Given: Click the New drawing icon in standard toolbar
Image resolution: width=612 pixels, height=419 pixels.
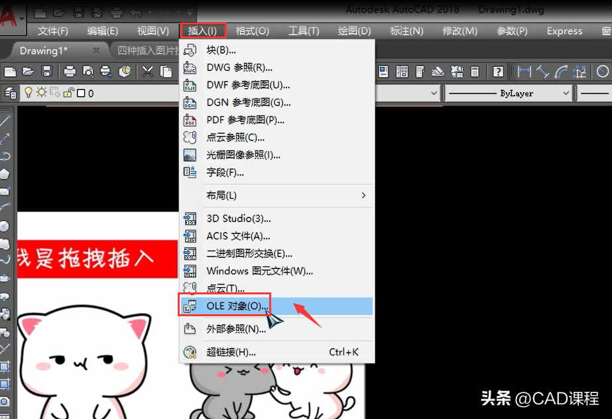Looking at the screenshot, I should 10,72.
